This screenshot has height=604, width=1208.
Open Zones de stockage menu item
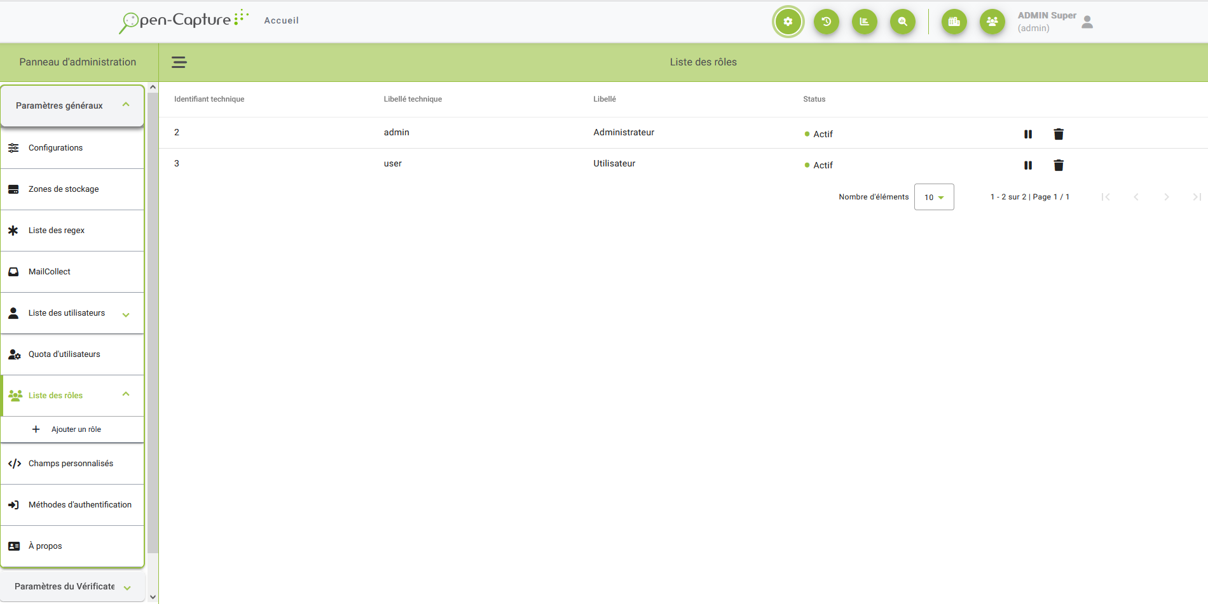[64, 189]
